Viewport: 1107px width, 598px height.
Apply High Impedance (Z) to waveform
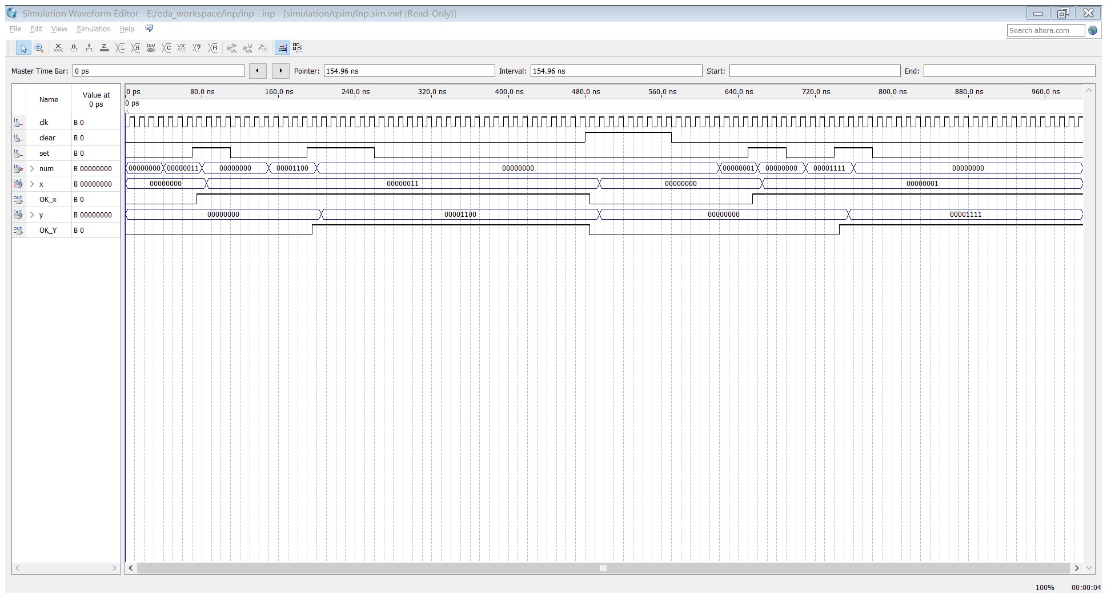click(x=105, y=49)
